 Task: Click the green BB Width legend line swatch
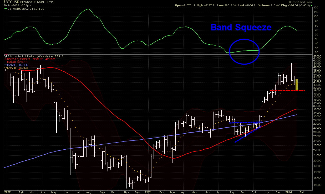click(x=5, y=8)
